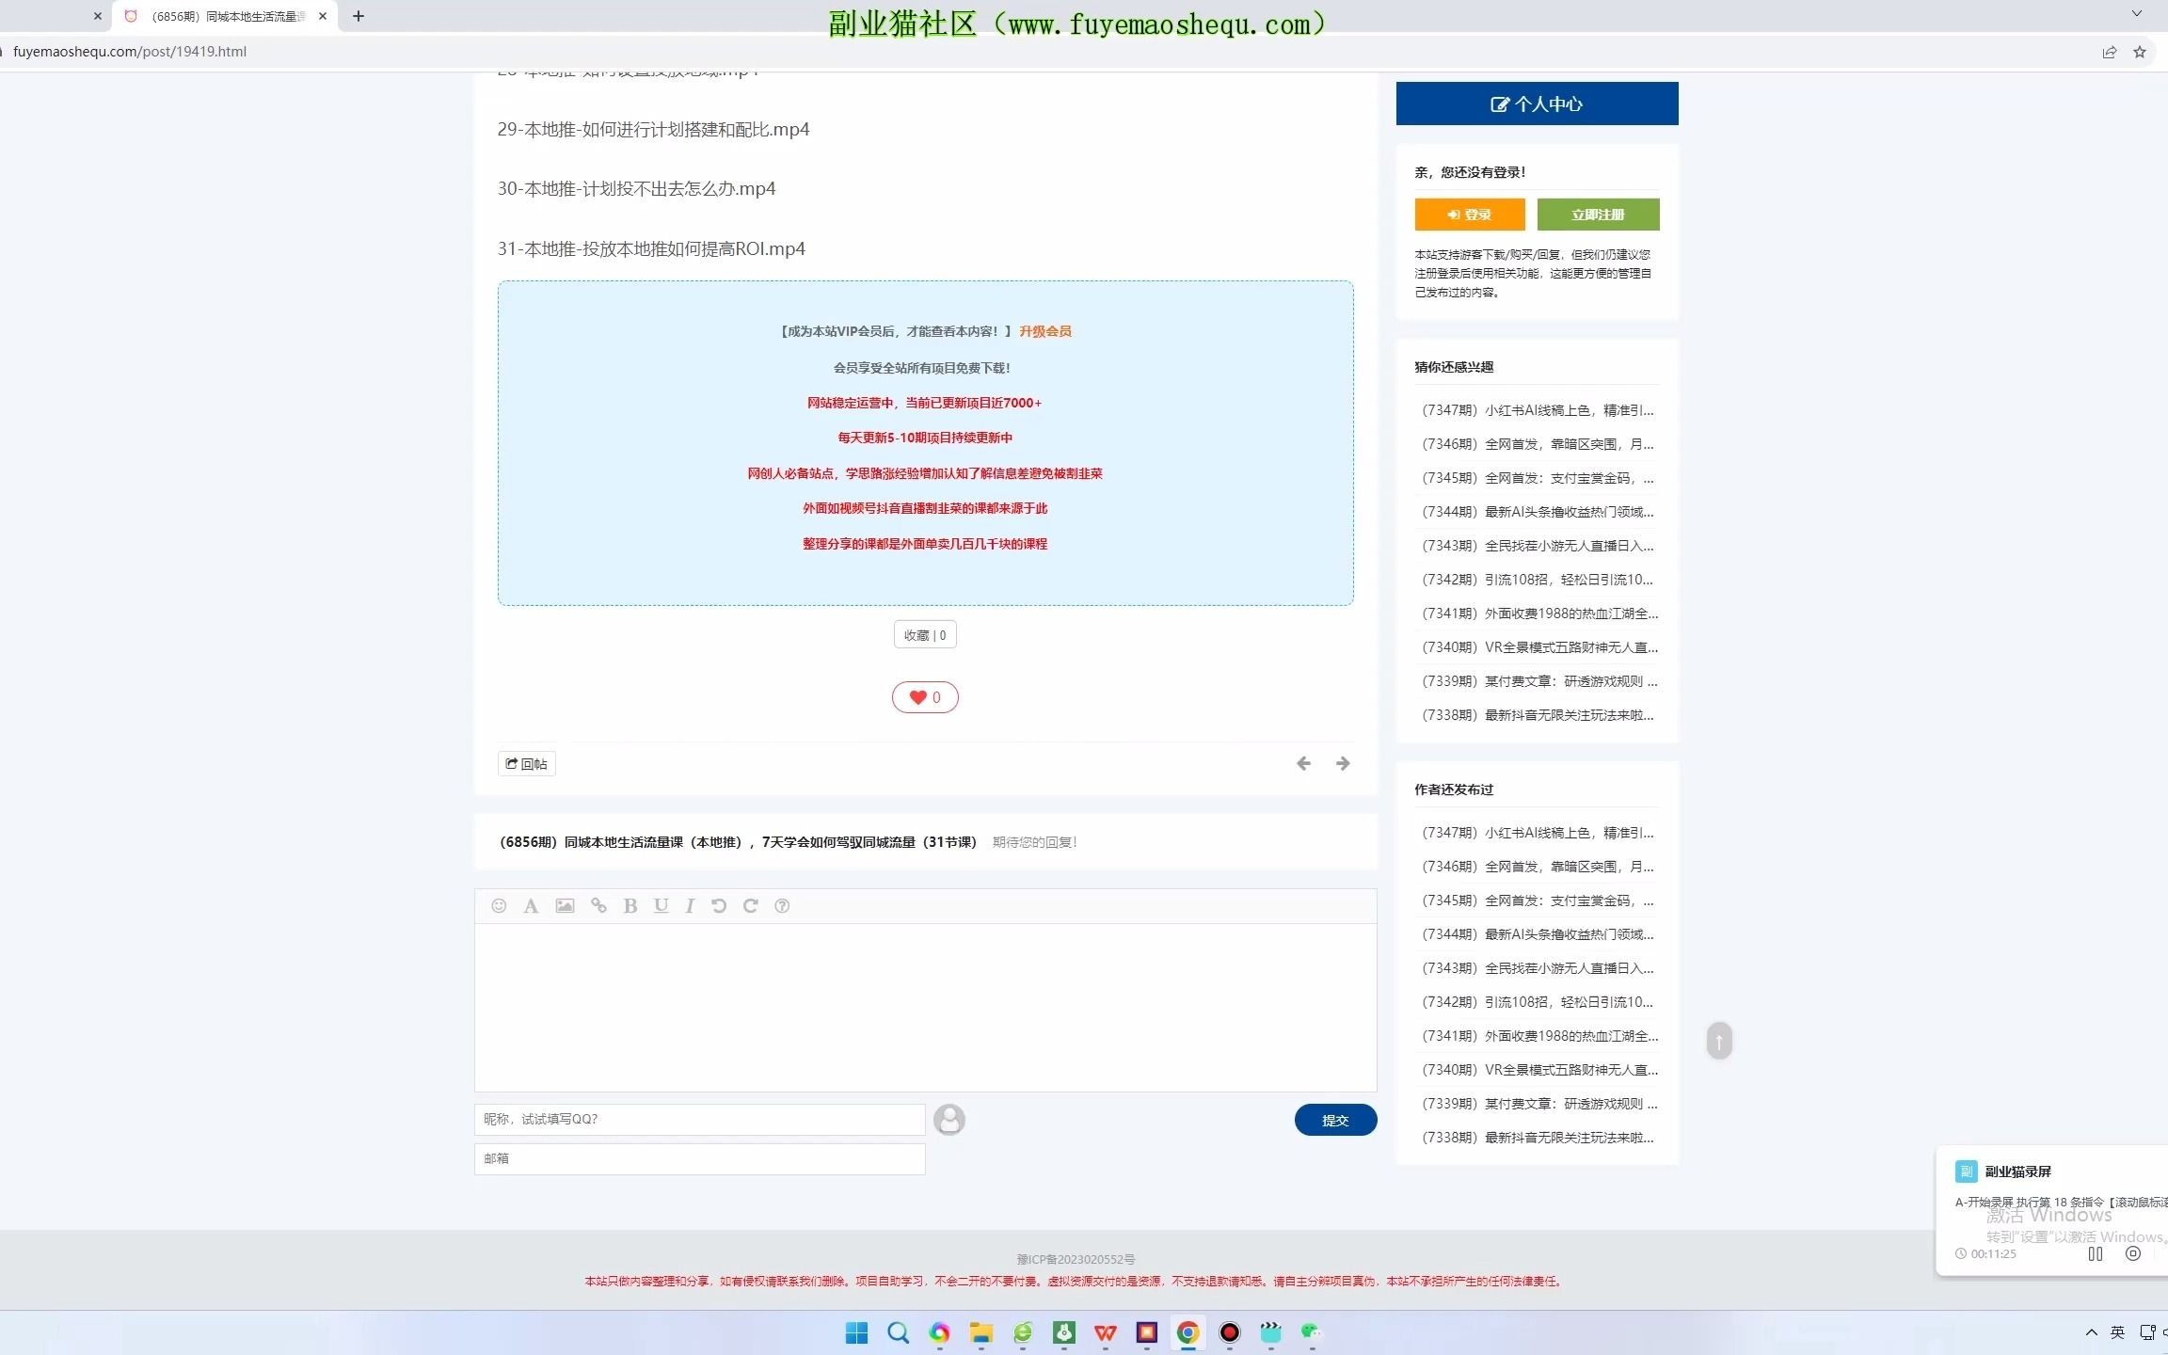Click the 升级会员 link
2168x1355 pixels.
[x=1045, y=331]
